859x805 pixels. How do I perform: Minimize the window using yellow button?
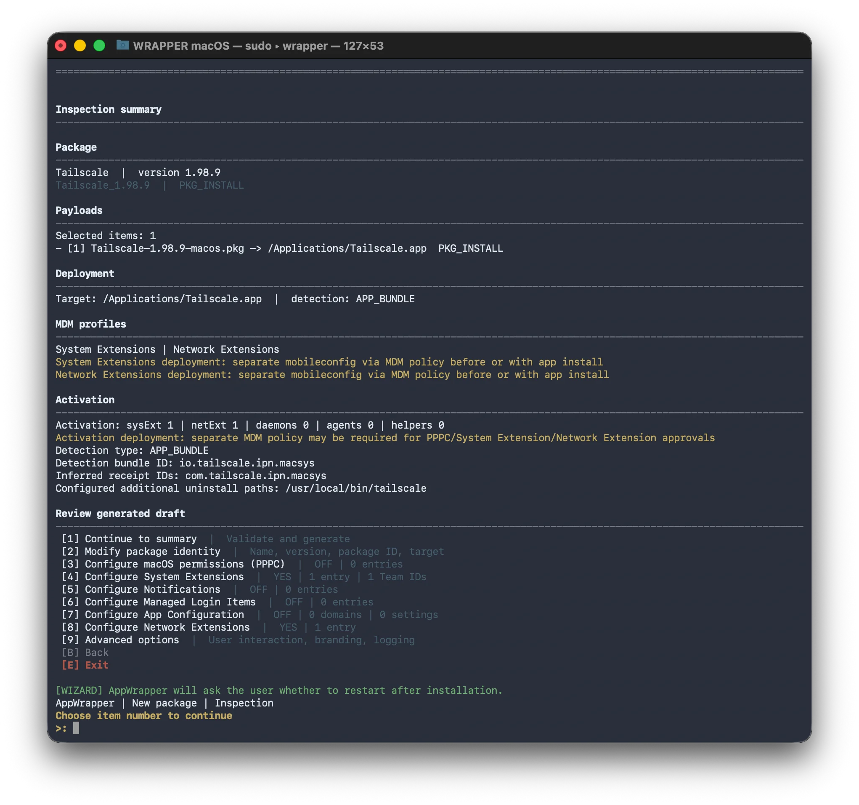pyautogui.click(x=80, y=45)
